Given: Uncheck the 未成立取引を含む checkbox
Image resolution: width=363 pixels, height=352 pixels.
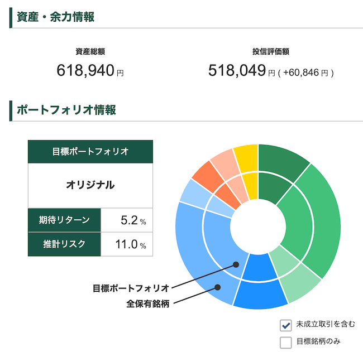Looking at the screenshot, I should tap(286, 325).
